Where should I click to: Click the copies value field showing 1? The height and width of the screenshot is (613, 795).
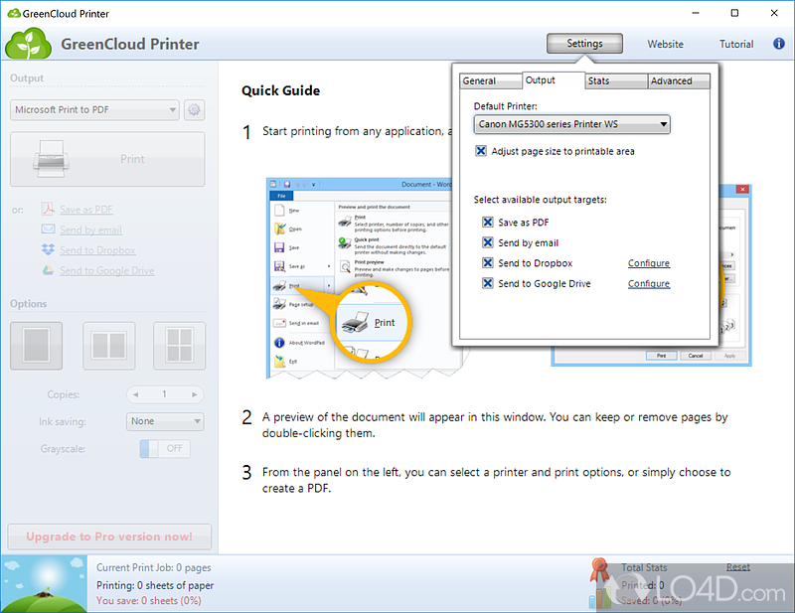(x=164, y=394)
